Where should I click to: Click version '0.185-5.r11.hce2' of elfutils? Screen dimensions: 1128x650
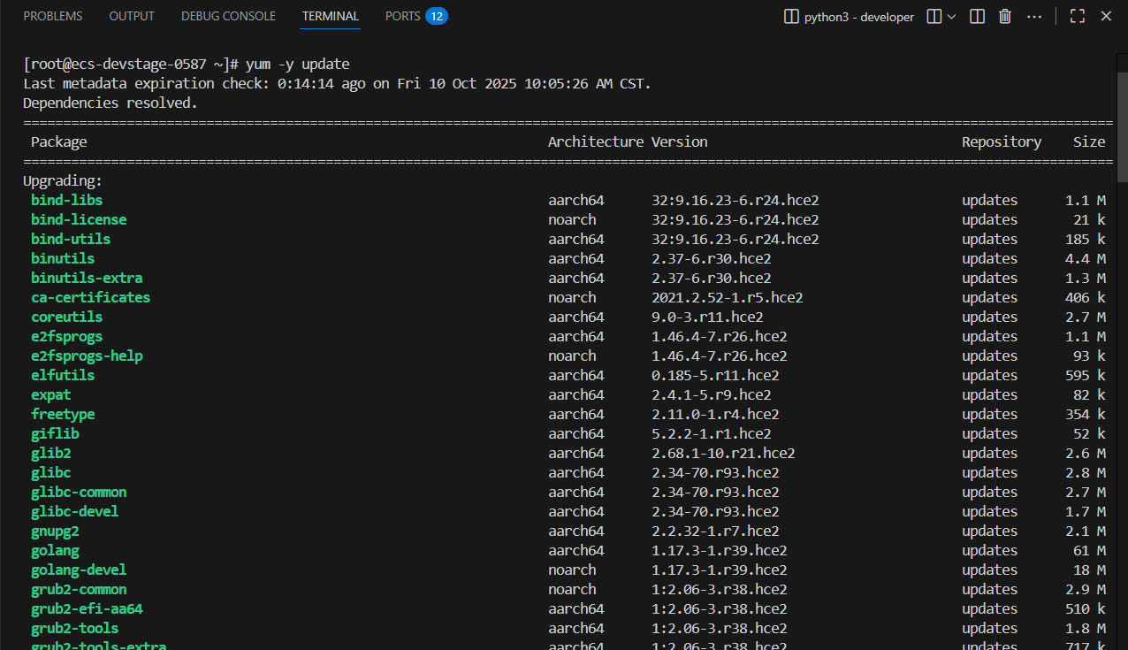[715, 375]
